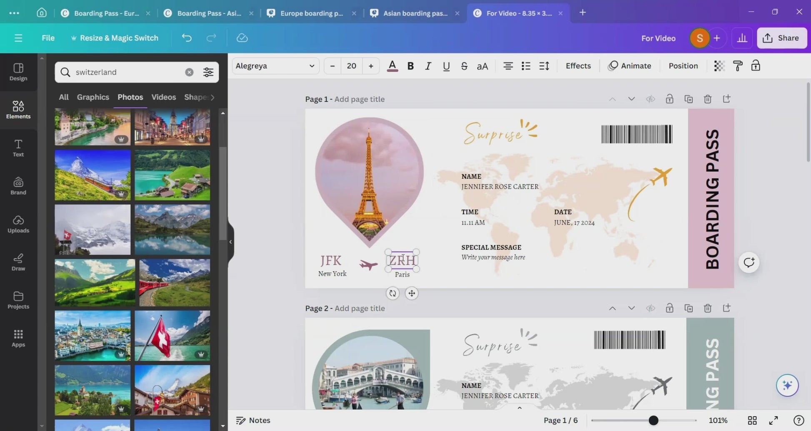Open the analytics chart icon
Image resolution: width=811 pixels, height=431 pixels.
pos(742,38)
